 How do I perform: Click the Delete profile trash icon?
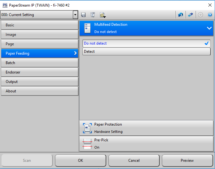click(93, 15)
